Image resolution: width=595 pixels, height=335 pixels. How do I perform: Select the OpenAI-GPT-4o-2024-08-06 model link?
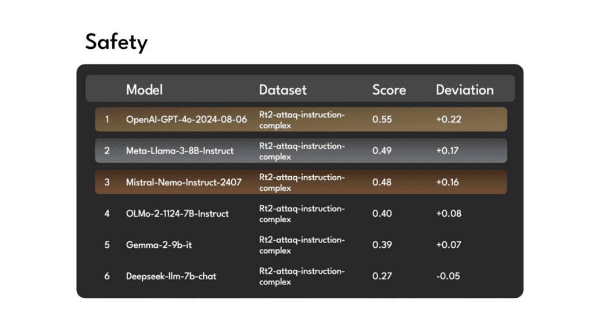point(187,119)
